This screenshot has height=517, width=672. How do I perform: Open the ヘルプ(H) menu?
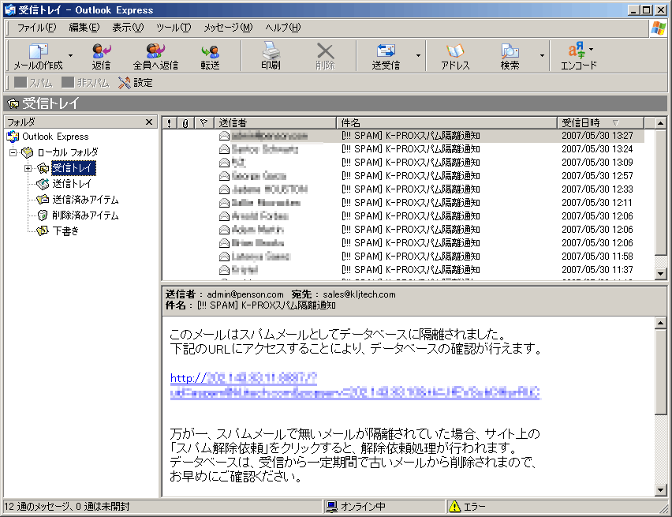pos(283,28)
